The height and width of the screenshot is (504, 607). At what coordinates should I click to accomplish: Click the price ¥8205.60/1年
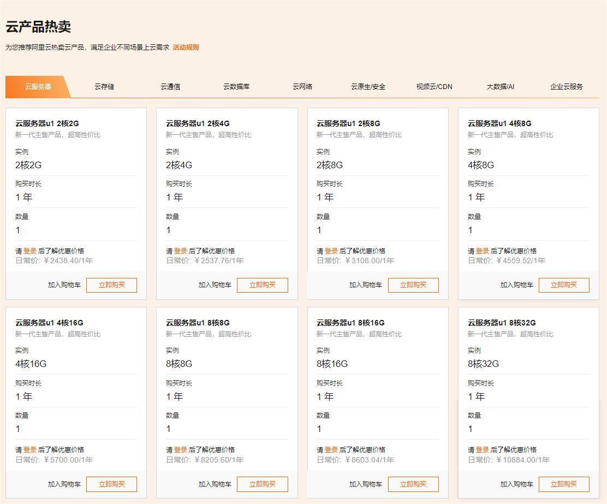(219, 460)
